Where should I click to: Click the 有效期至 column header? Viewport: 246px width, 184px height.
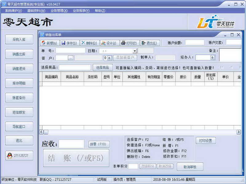point(154,77)
